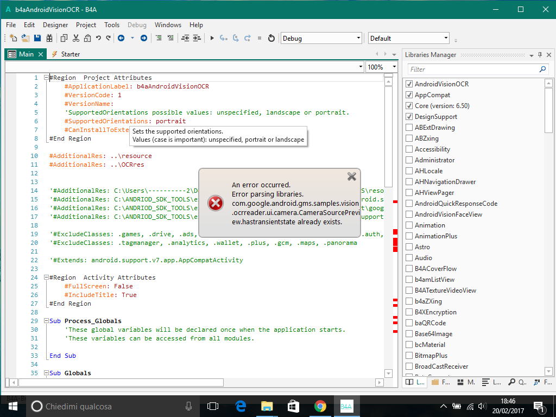
Task: Collapse the Project Attributes region
Action: (46, 78)
